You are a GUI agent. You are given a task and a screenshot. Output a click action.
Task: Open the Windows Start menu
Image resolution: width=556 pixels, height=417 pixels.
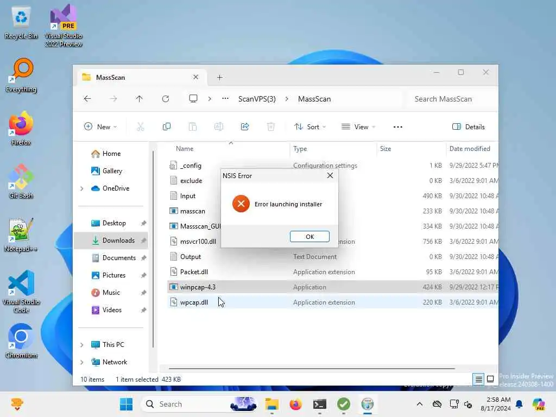point(126,404)
